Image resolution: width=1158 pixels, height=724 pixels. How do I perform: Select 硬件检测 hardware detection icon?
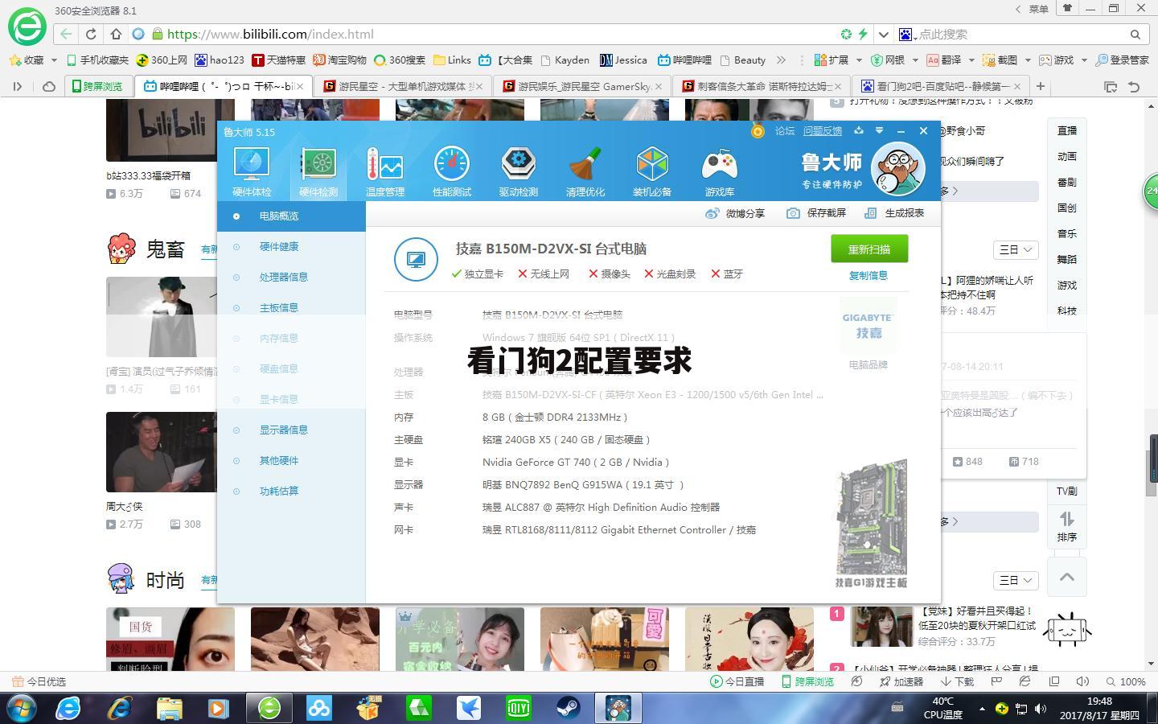point(318,172)
